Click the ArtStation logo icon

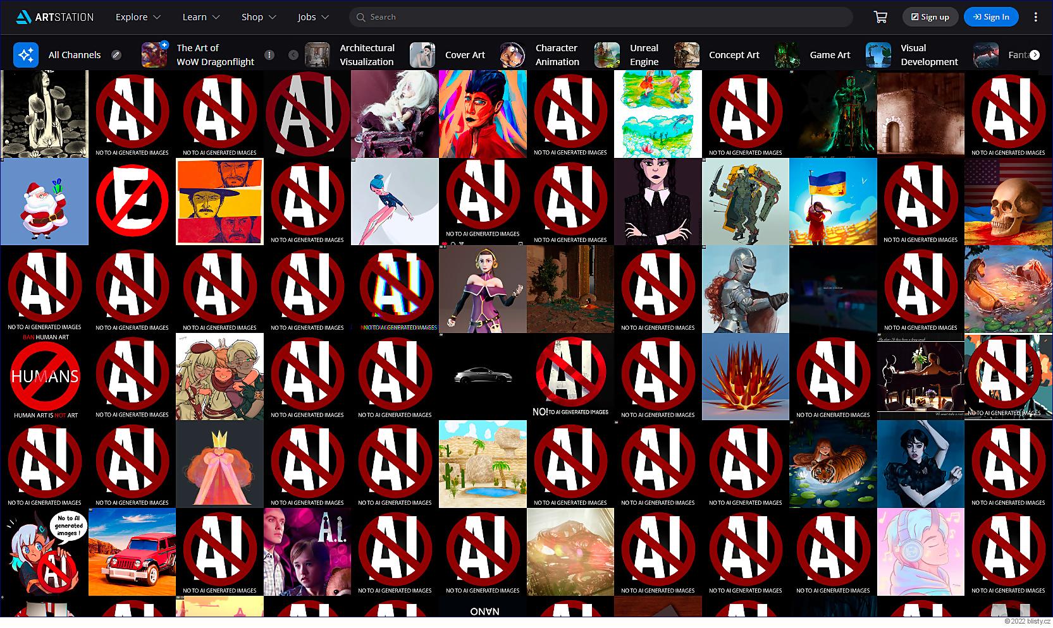tap(23, 17)
